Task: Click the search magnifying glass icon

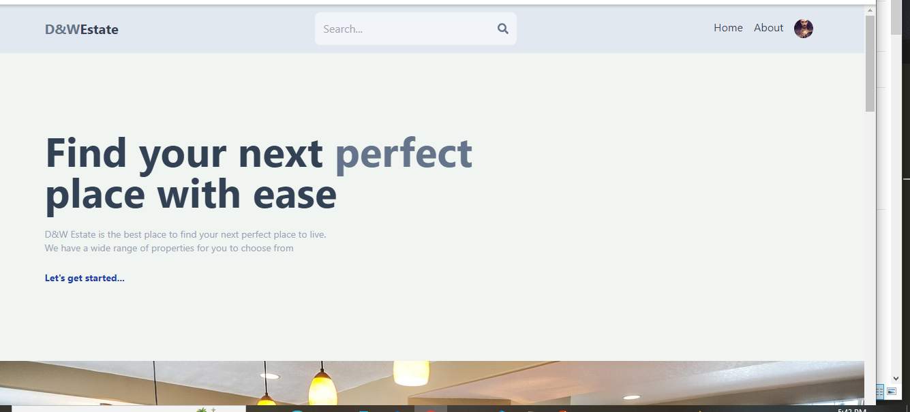Action: pyautogui.click(x=502, y=29)
